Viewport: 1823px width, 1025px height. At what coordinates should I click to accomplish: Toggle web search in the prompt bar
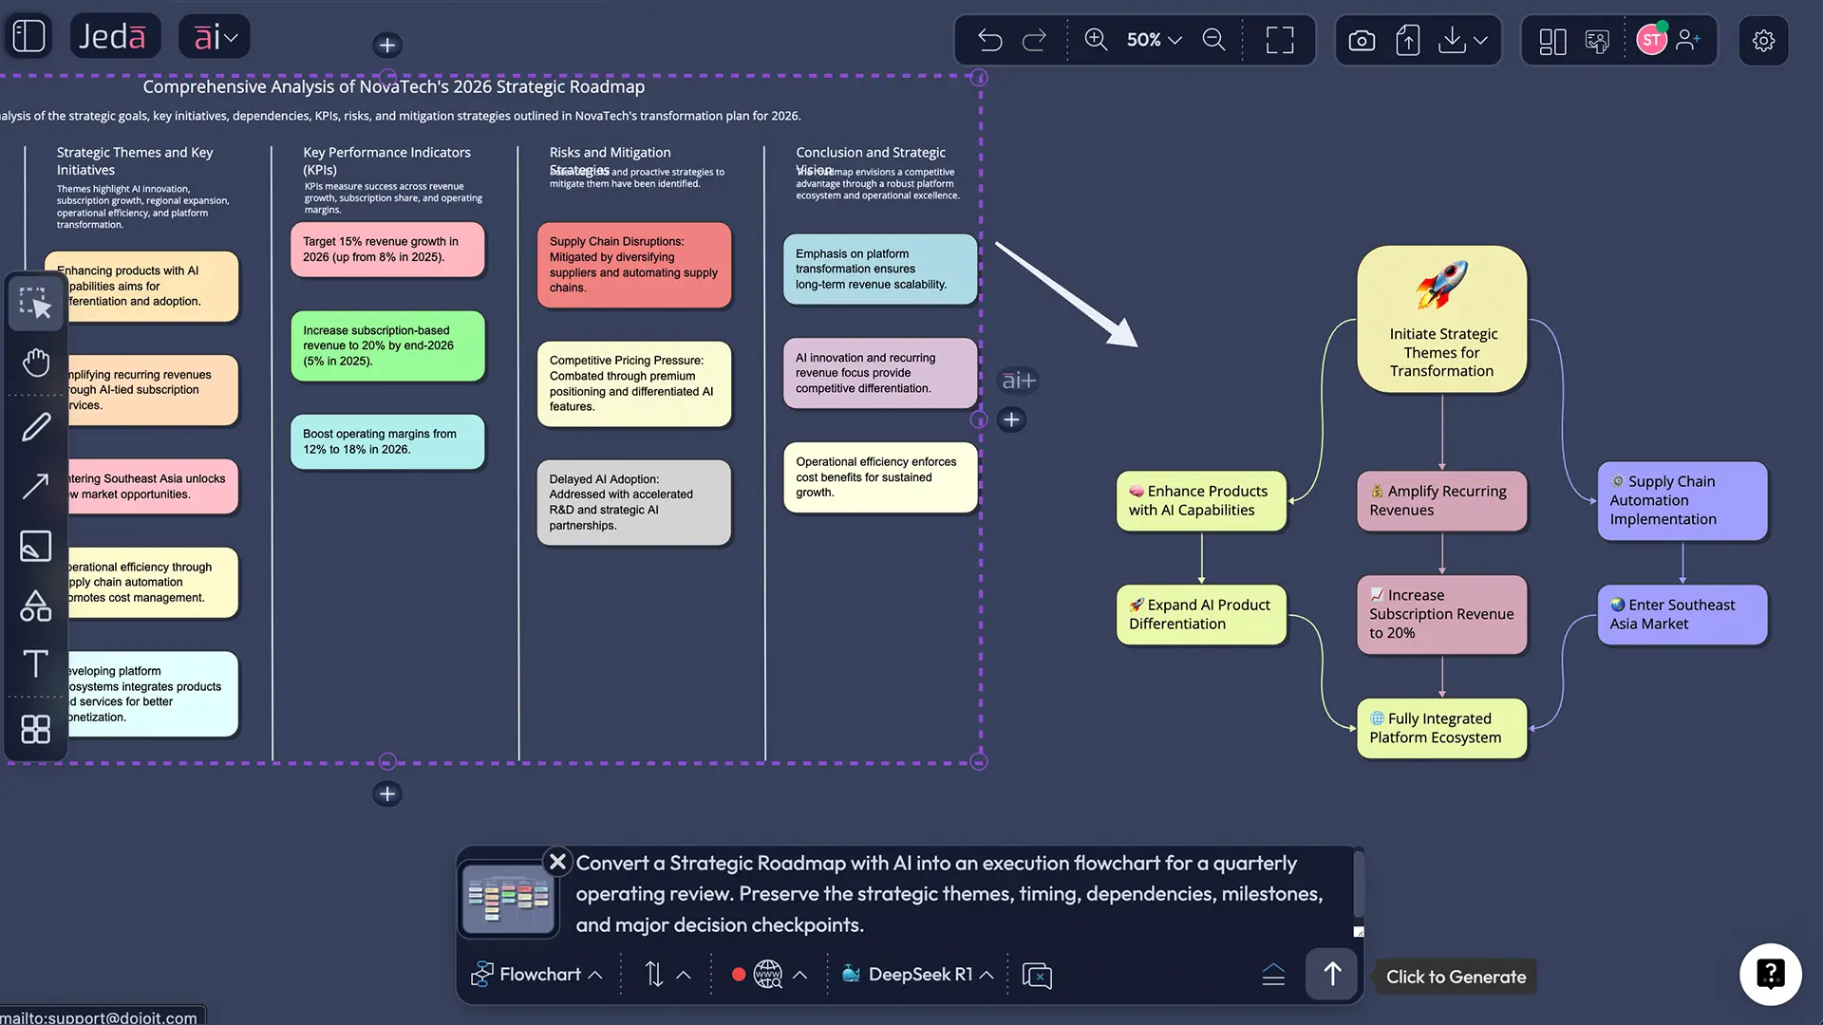click(768, 974)
